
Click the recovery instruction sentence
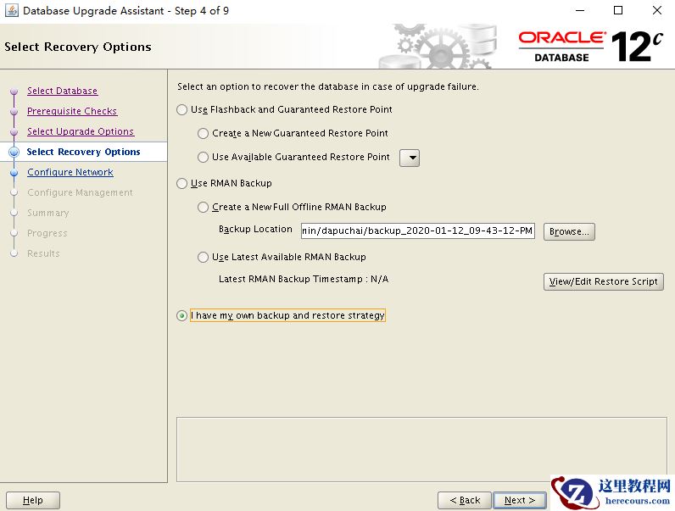[x=328, y=86]
